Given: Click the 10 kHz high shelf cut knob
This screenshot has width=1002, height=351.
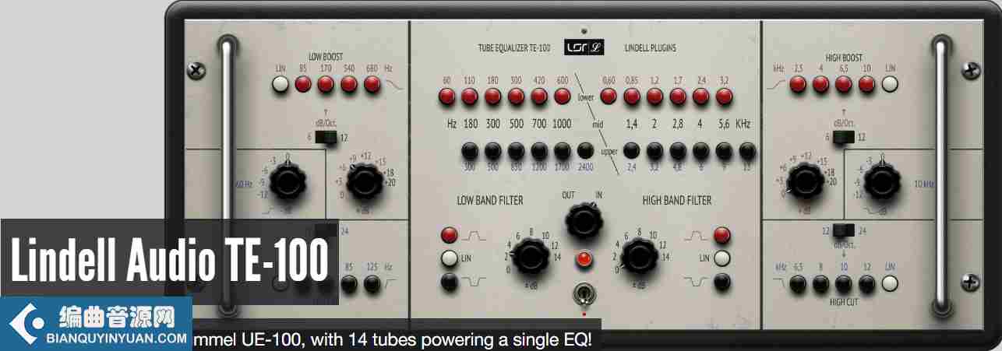Looking at the screenshot, I should [881, 183].
